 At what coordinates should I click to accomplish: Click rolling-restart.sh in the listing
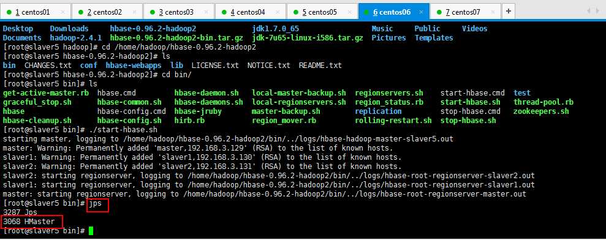pyautogui.click(x=393, y=121)
